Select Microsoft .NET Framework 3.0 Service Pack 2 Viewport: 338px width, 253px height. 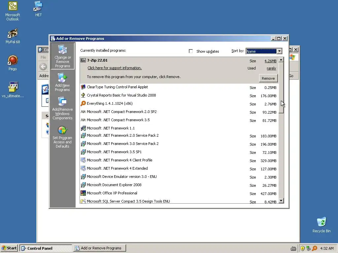pyautogui.click(x=179, y=144)
